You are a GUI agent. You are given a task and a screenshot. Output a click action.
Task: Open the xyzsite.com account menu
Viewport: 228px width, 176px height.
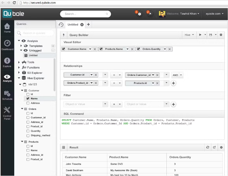tap(214, 14)
